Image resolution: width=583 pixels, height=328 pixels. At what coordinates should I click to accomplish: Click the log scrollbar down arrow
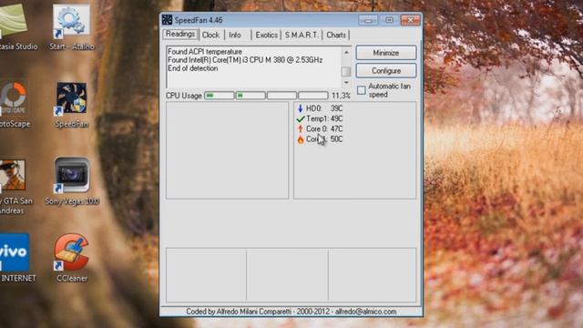pos(346,82)
